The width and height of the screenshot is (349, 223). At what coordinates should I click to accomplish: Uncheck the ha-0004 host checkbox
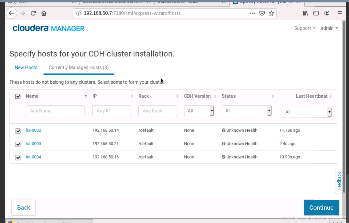[x=18, y=157]
